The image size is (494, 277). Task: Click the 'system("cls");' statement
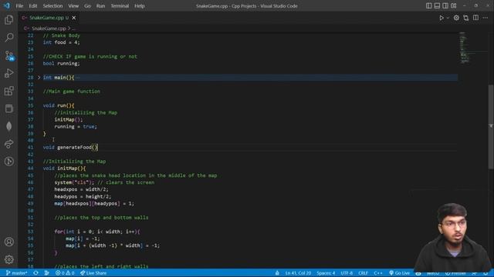(x=74, y=182)
